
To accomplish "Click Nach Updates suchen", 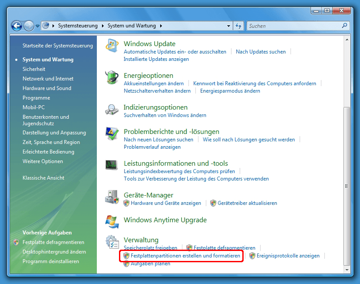I will point(261,52).
